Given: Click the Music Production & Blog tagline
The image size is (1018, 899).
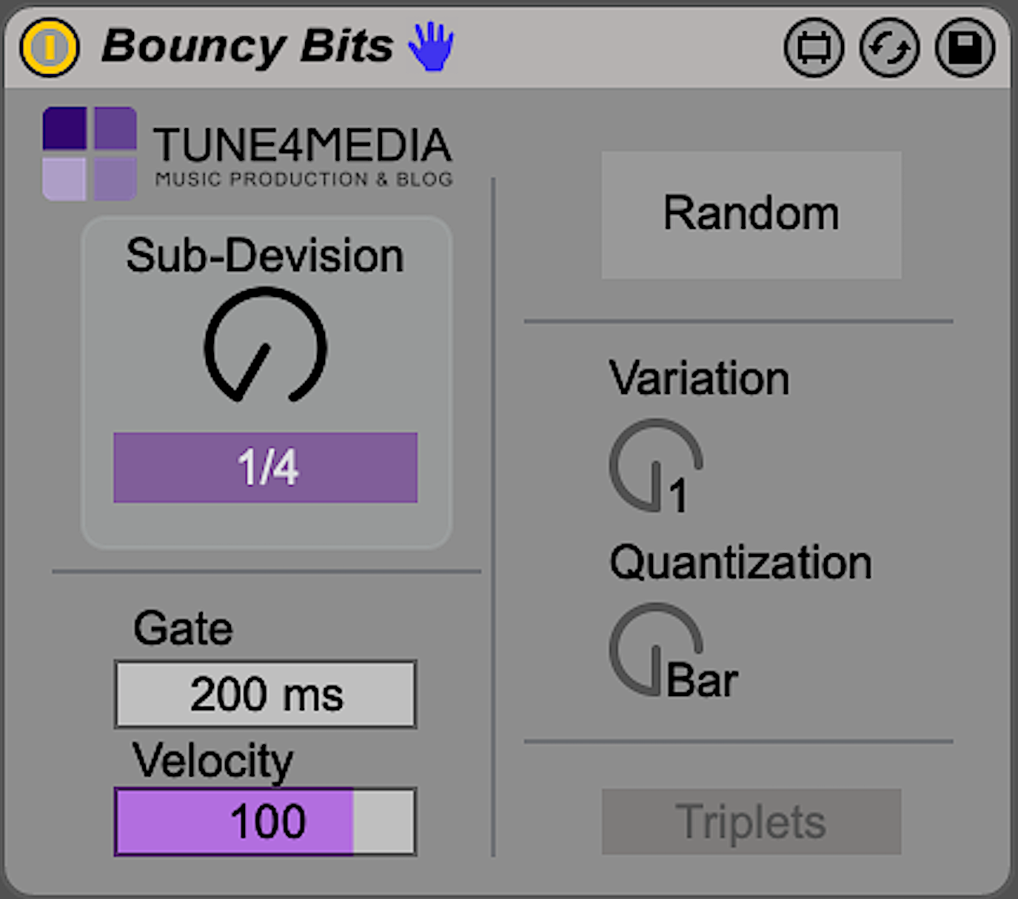Looking at the screenshot, I should [x=304, y=179].
